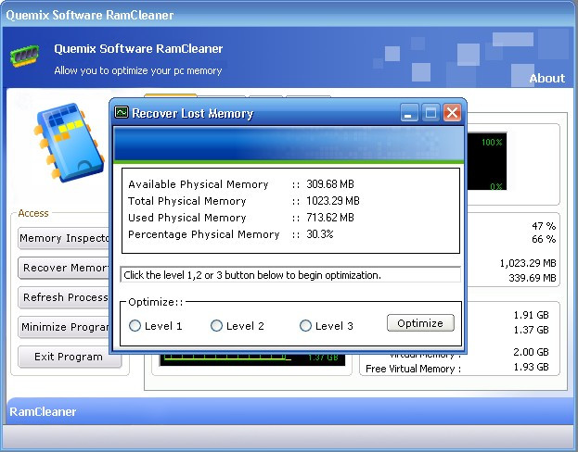Click the Total Physical Memory label

(x=186, y=201)
